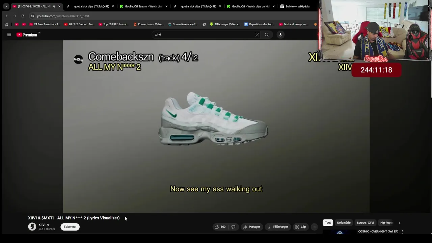Select the 'Tout' filter chip
This screenshot has height=243, width=432.
(x=328, y=223)
